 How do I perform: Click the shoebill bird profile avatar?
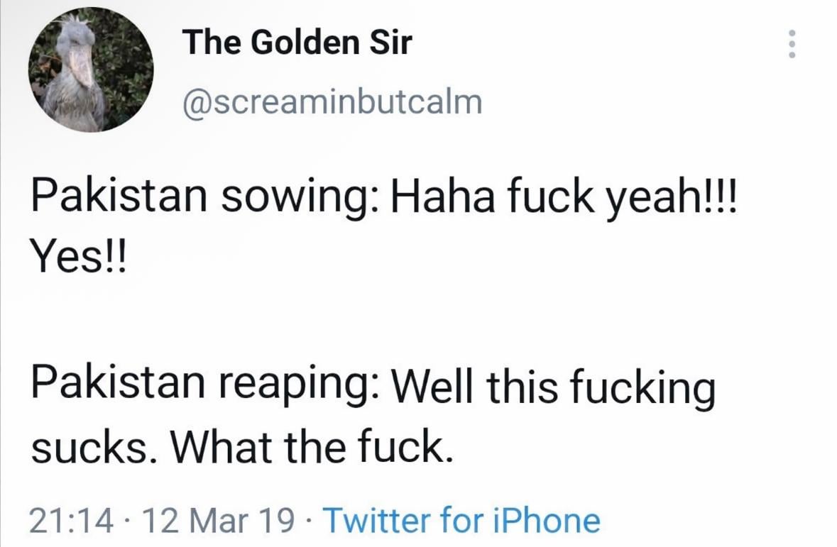click(x=91, y=70)
